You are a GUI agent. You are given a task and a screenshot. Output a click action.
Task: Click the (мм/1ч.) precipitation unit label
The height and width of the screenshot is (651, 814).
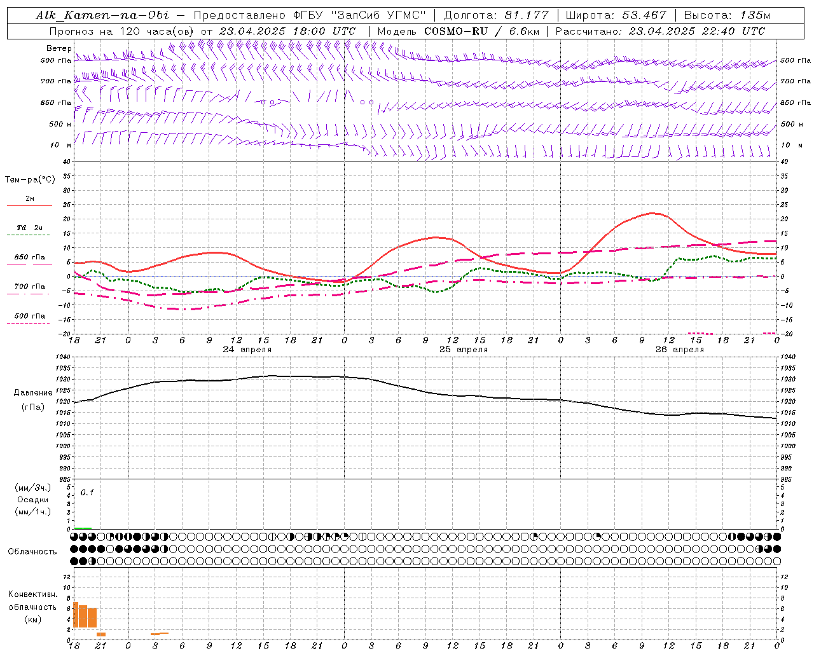click(33, 512)
